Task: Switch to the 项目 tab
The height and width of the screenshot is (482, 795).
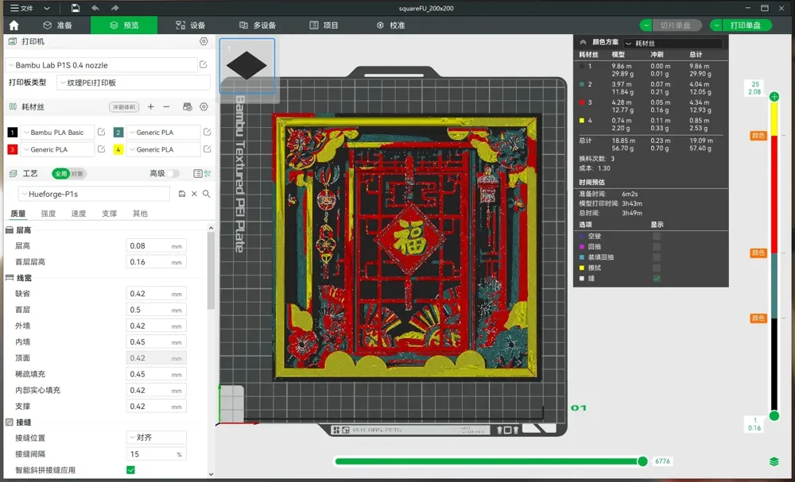Action: (x=324, y=25)
